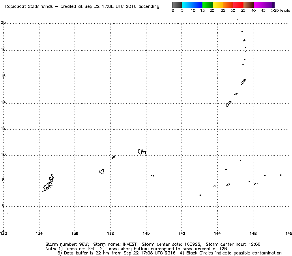Click the '>50 knots' legend label
This screenshot has width=292, height=256.
(x=281, y=11)
